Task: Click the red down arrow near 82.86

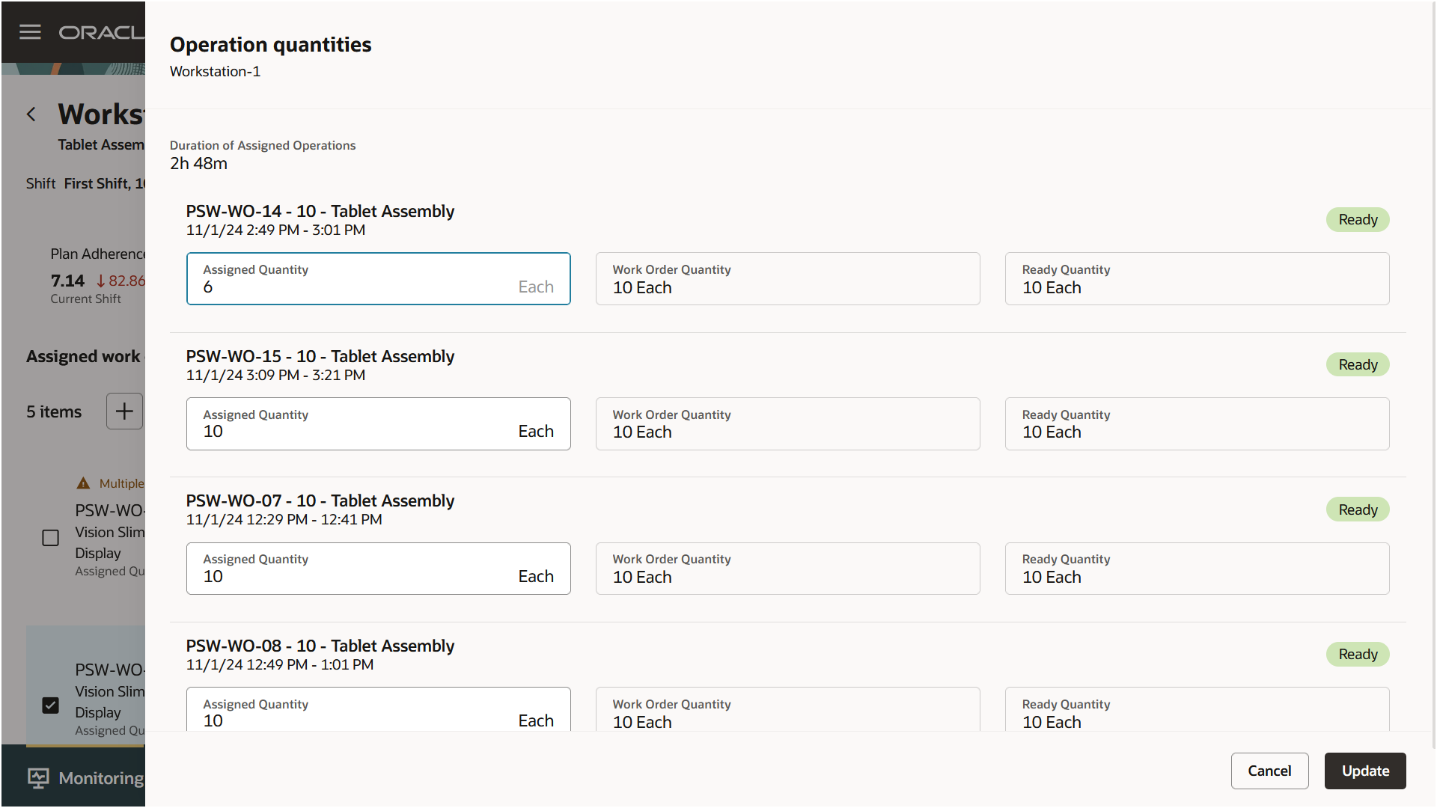Action: pyautogui.click(x=100, y=281)
